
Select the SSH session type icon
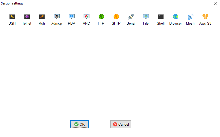(x=12, y=17)
